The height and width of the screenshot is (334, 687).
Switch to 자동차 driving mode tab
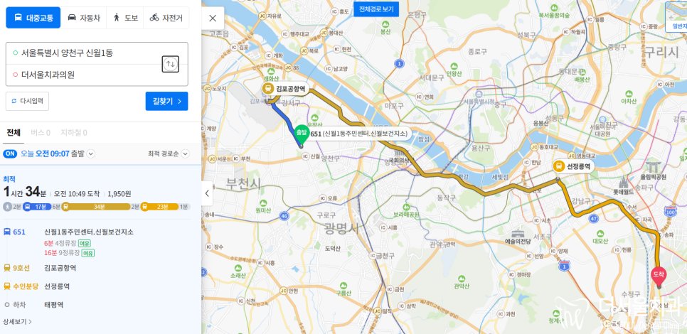pyautogui.click(x=84, y=18)
